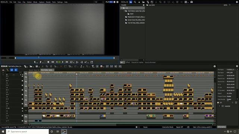This screenshot has height=134, width=239.
Task: Click the Set Out point icon
Action: click(40, 62)
